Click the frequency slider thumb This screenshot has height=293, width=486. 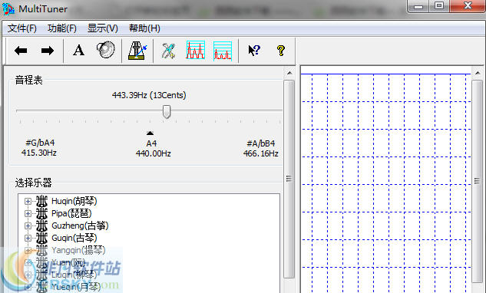coord(167,111)
